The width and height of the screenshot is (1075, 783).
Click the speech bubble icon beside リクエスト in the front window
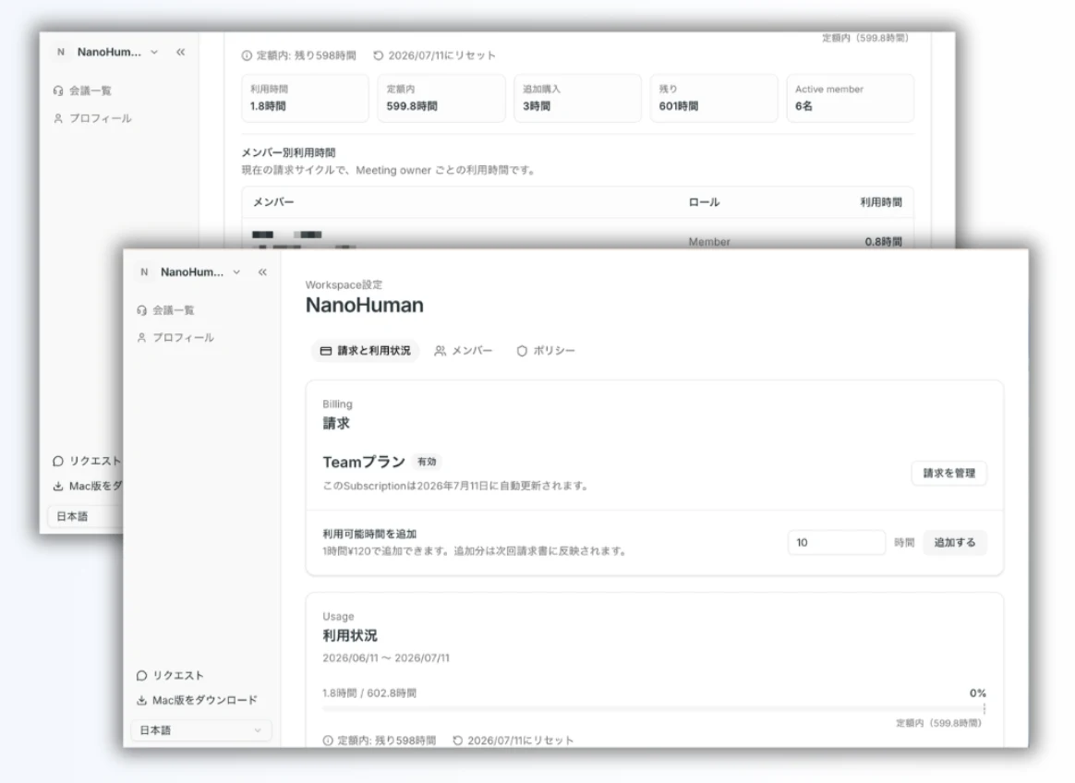(141, 675)
